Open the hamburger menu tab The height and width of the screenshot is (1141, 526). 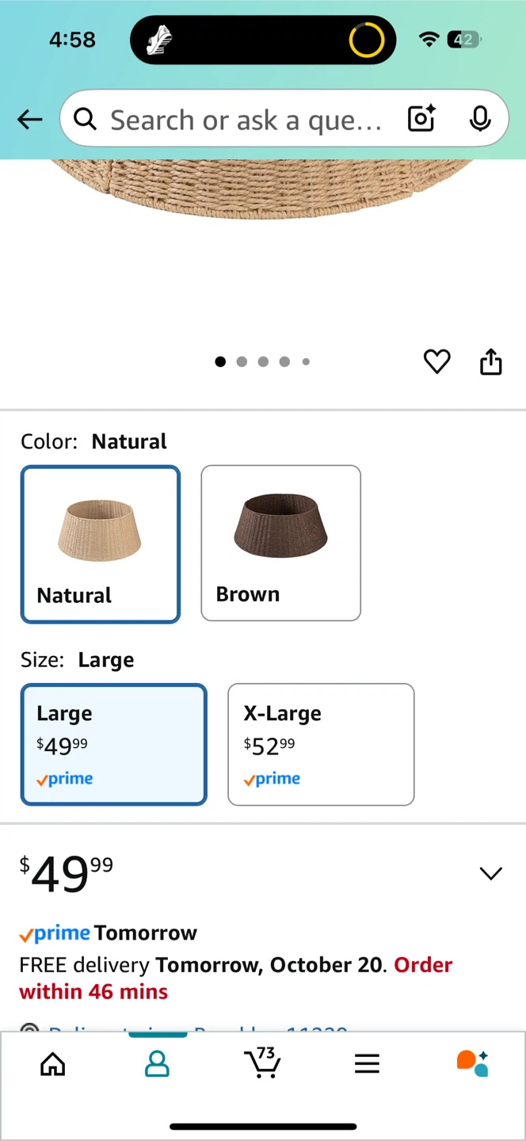pos(367,1063)
